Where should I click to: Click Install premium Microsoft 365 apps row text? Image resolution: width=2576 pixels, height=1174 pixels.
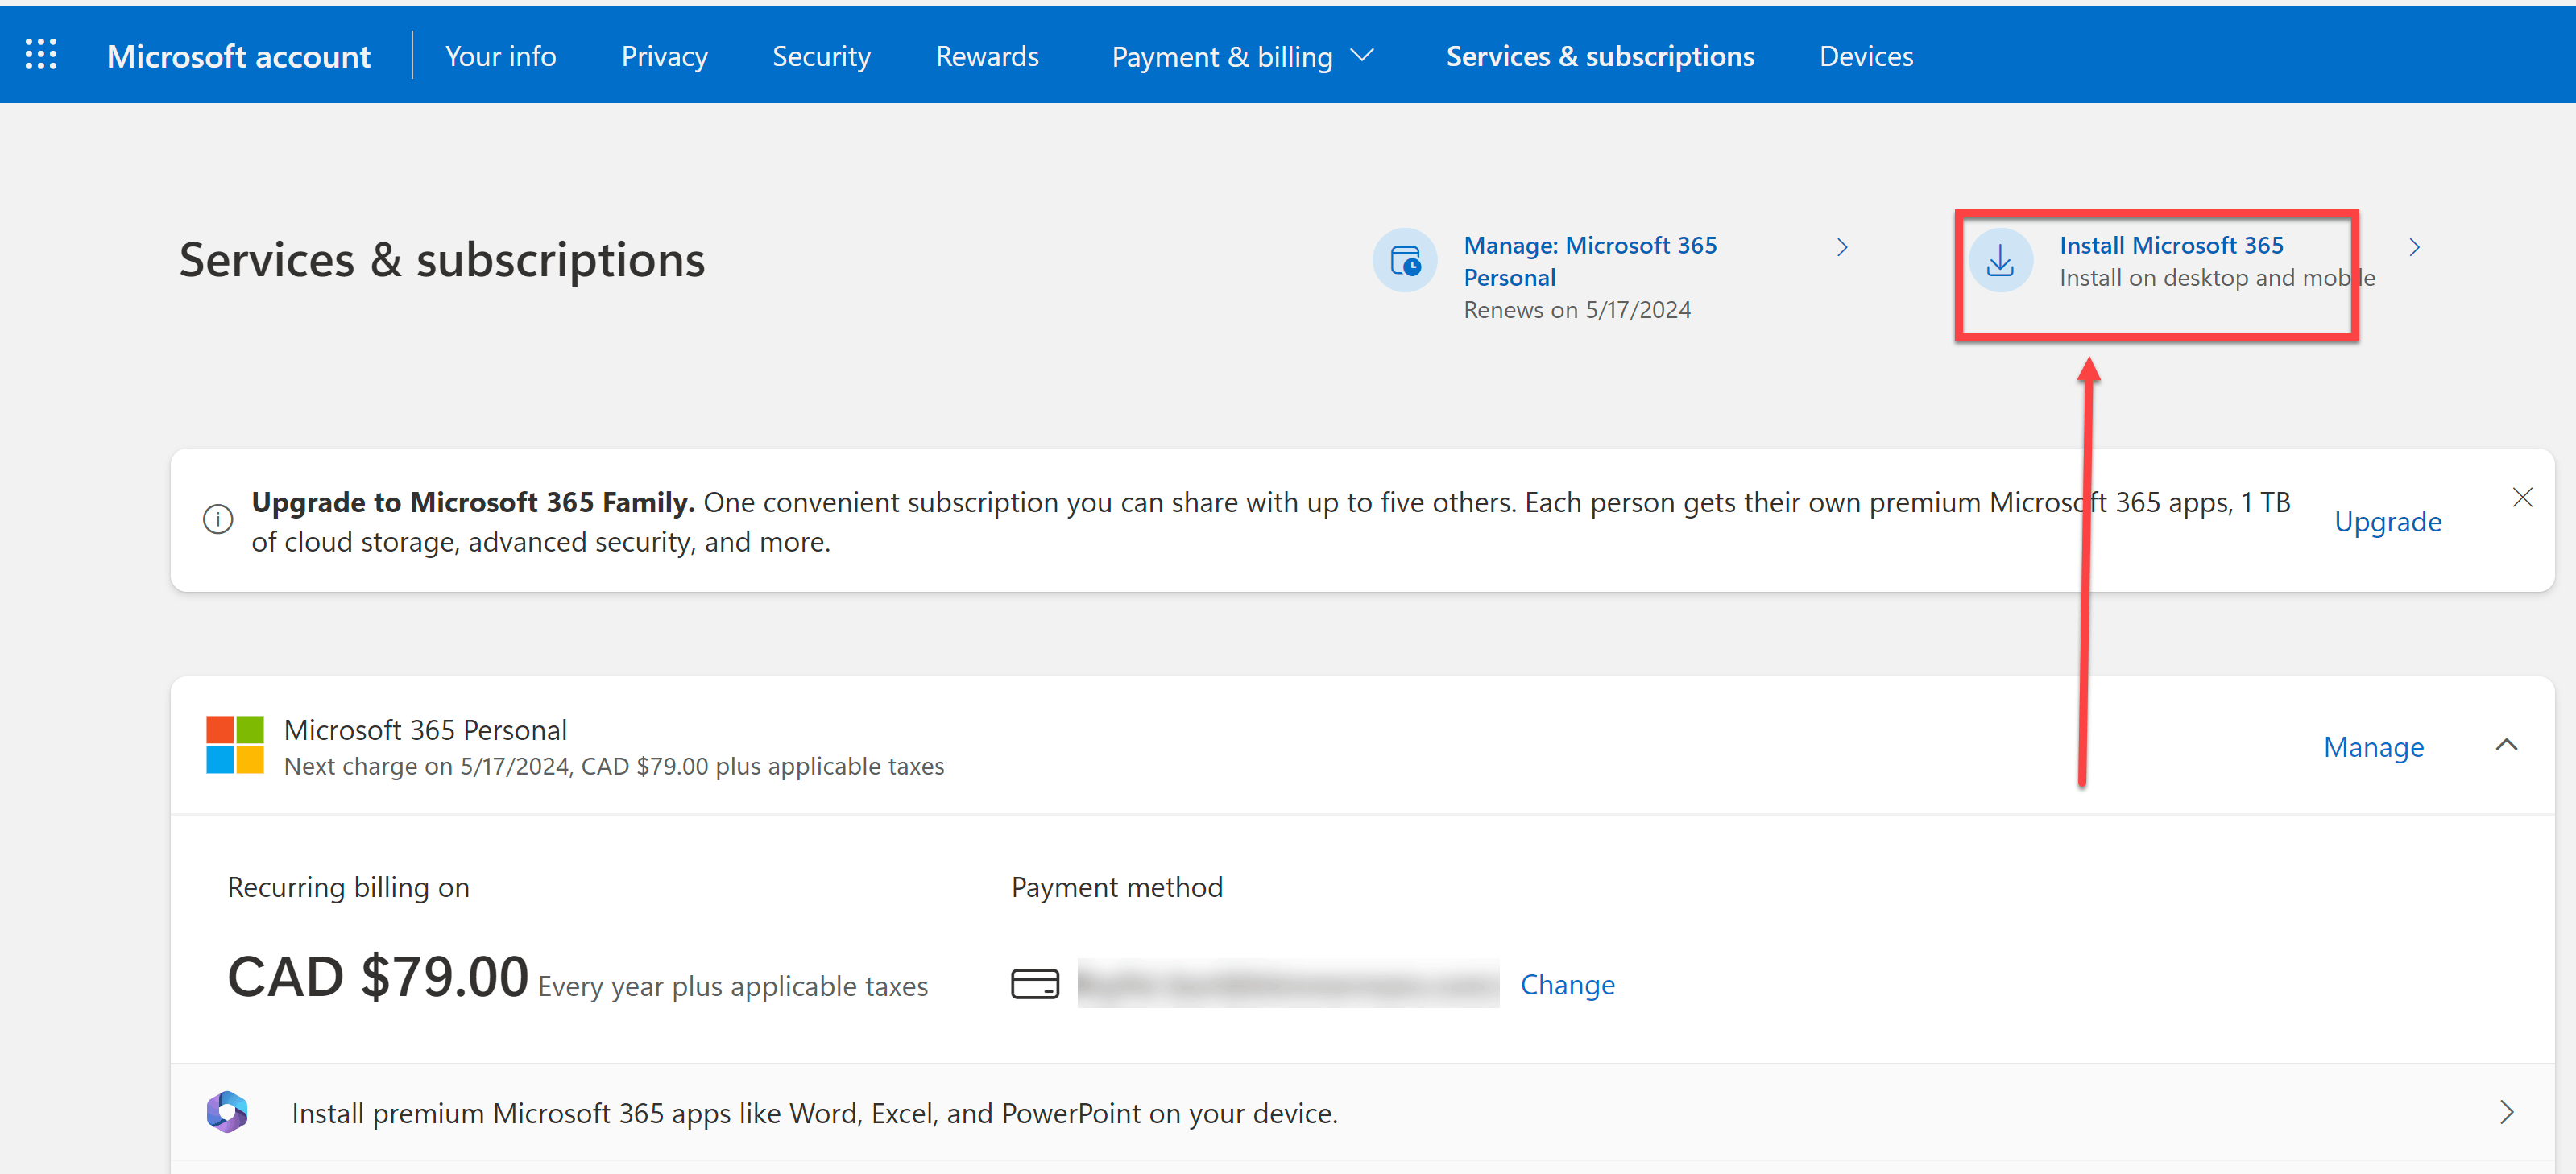pos(814,1113)
